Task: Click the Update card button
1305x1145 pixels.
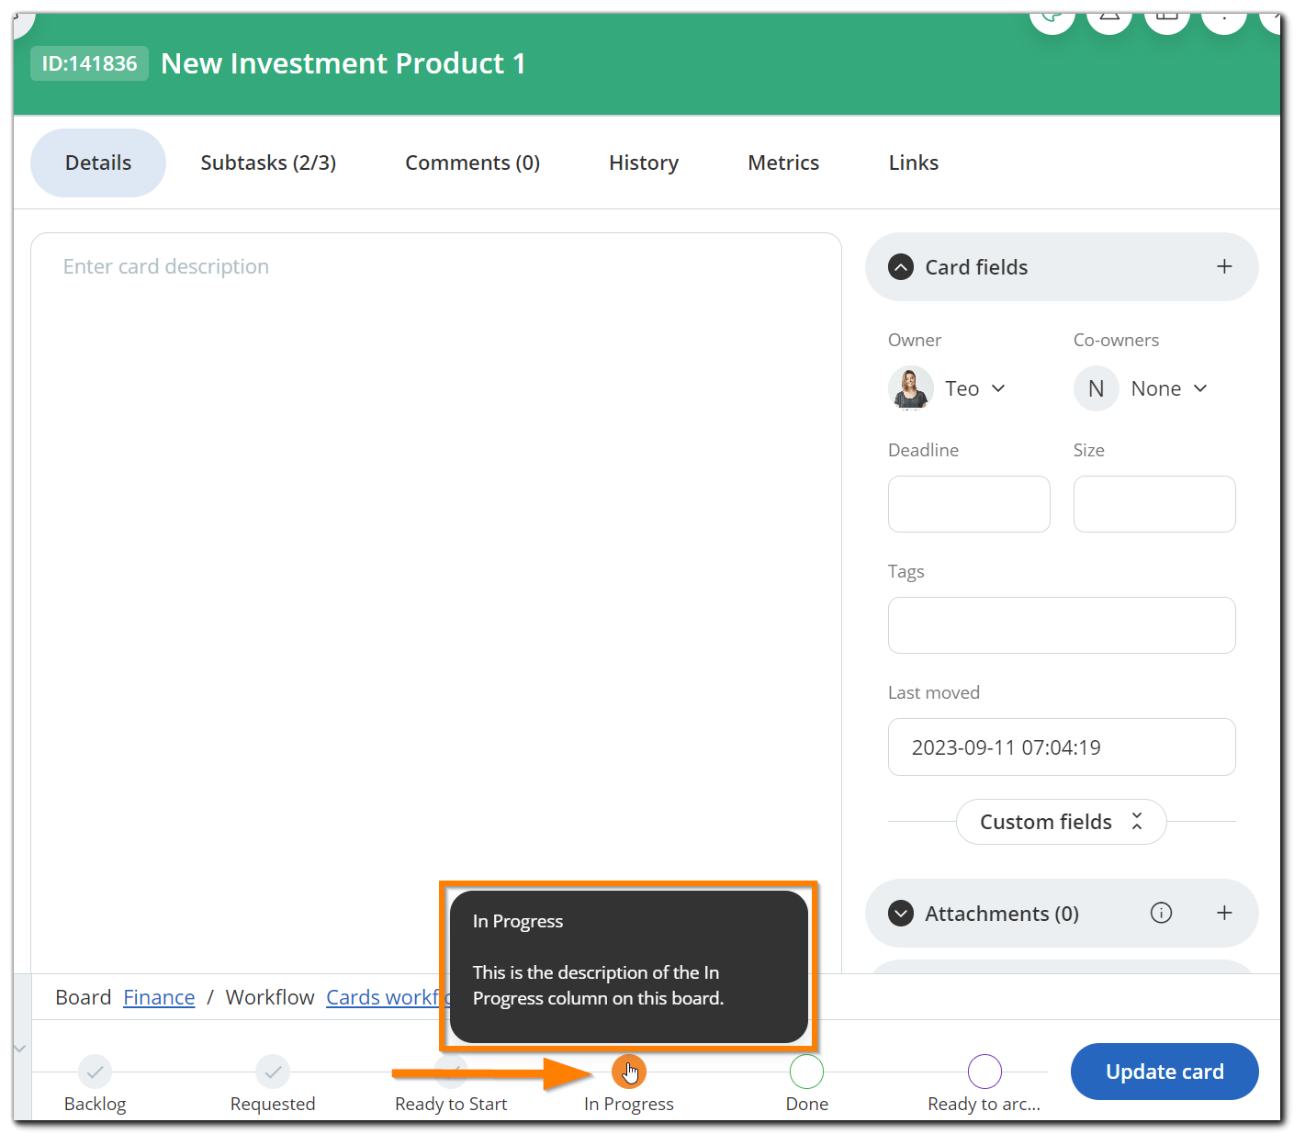Action: point(1164,1071)
